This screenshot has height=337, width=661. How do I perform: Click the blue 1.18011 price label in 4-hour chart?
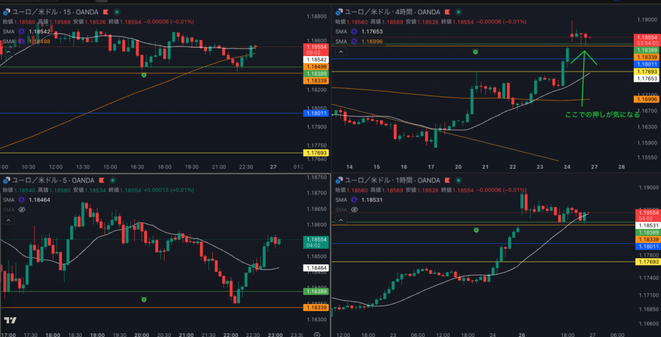point(647,64)
